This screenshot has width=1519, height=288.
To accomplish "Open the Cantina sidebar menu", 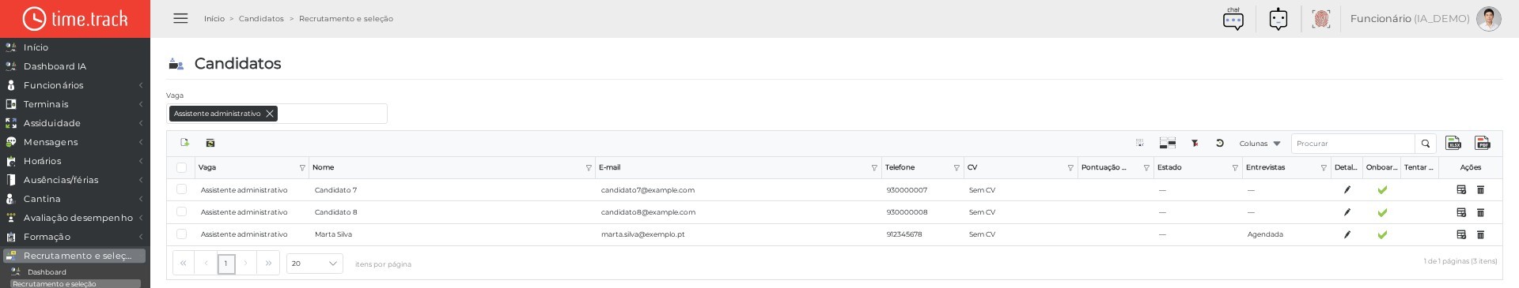I will pyautogui.click(x=75, y=199).
